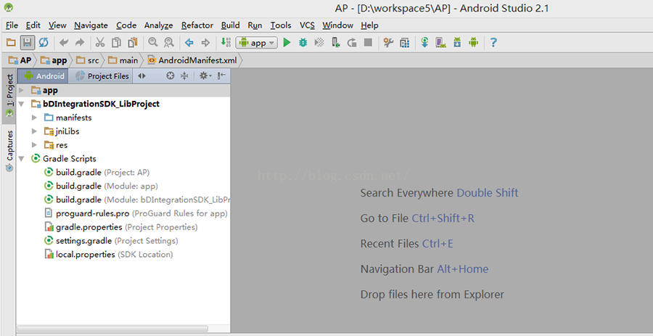
Task: Open Replace with the second magnifier icon
Action: click(168, 43)
